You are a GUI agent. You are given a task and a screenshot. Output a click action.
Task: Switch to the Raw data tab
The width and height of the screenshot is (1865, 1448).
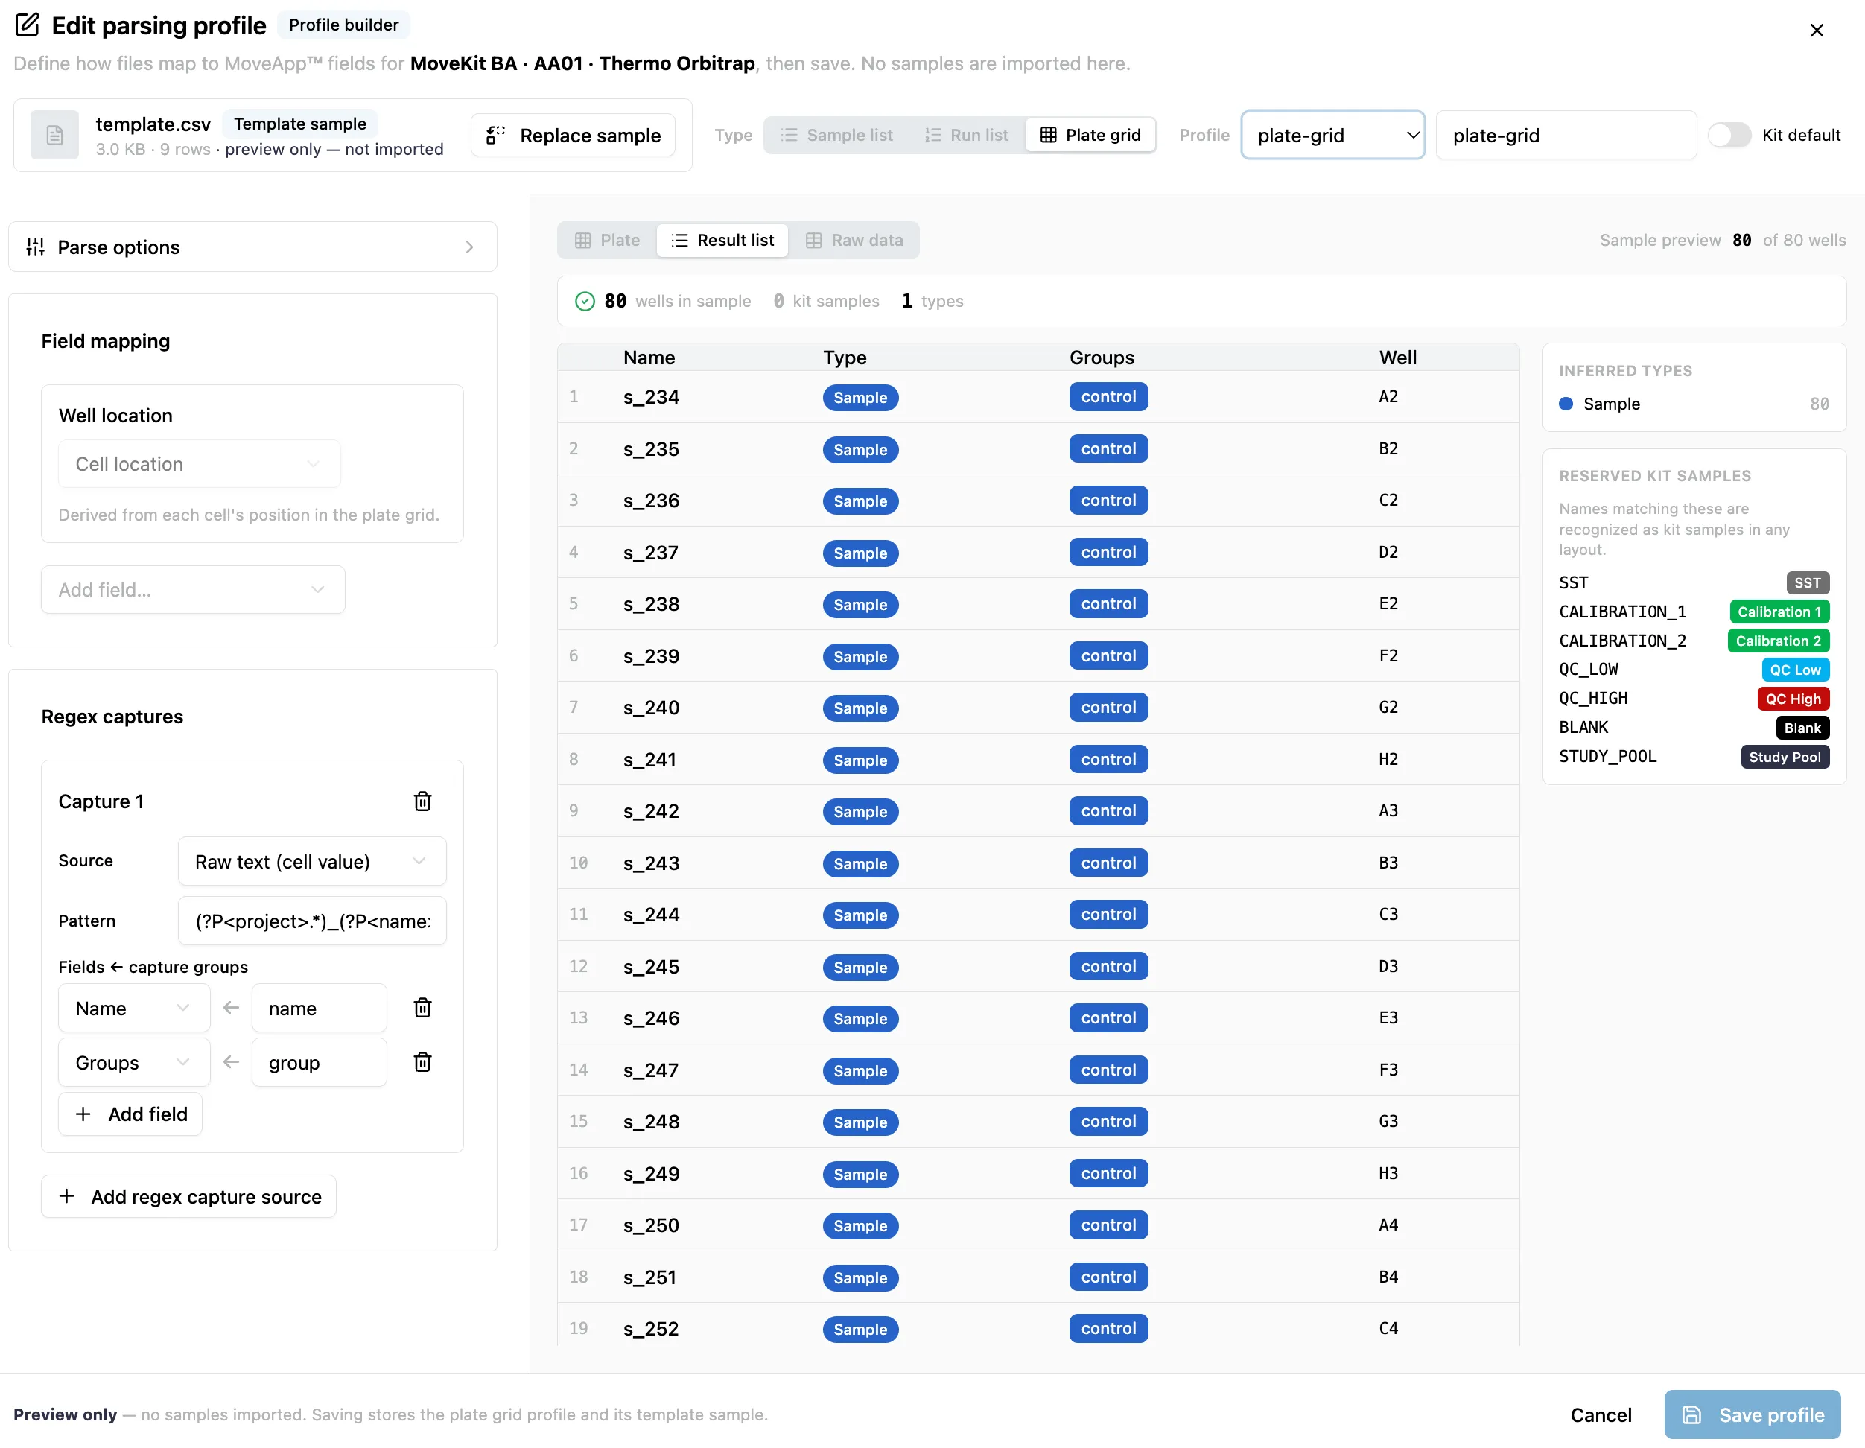coord(854,241)
